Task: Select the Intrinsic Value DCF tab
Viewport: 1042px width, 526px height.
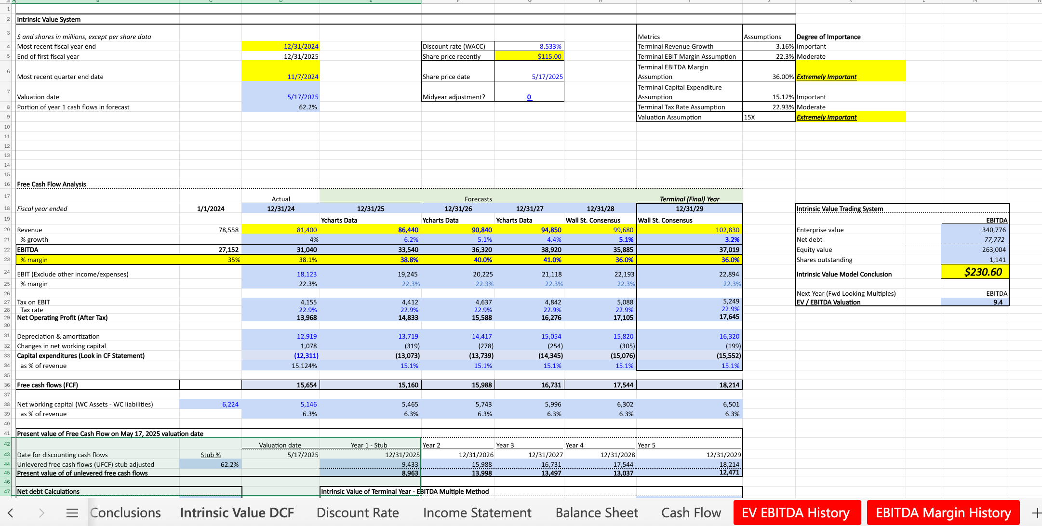Action: pos(237,513)
